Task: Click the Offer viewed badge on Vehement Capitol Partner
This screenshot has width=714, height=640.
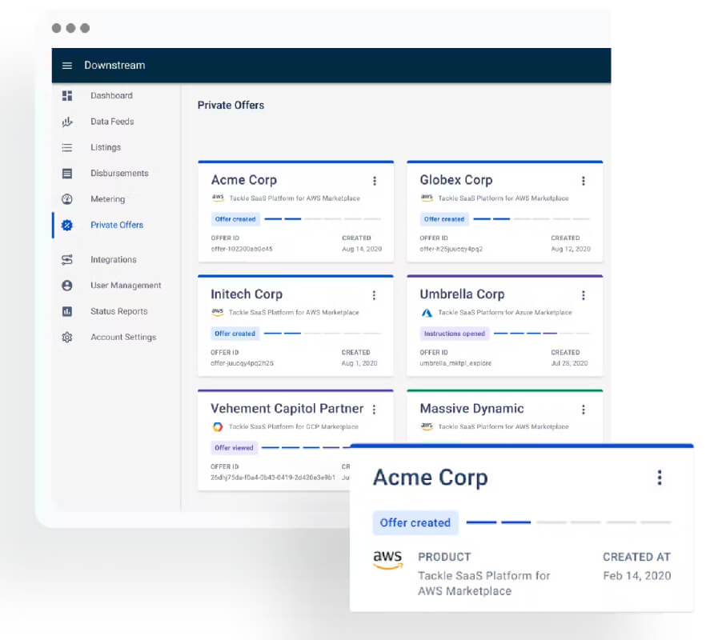Action: click(x=234, y=448)
